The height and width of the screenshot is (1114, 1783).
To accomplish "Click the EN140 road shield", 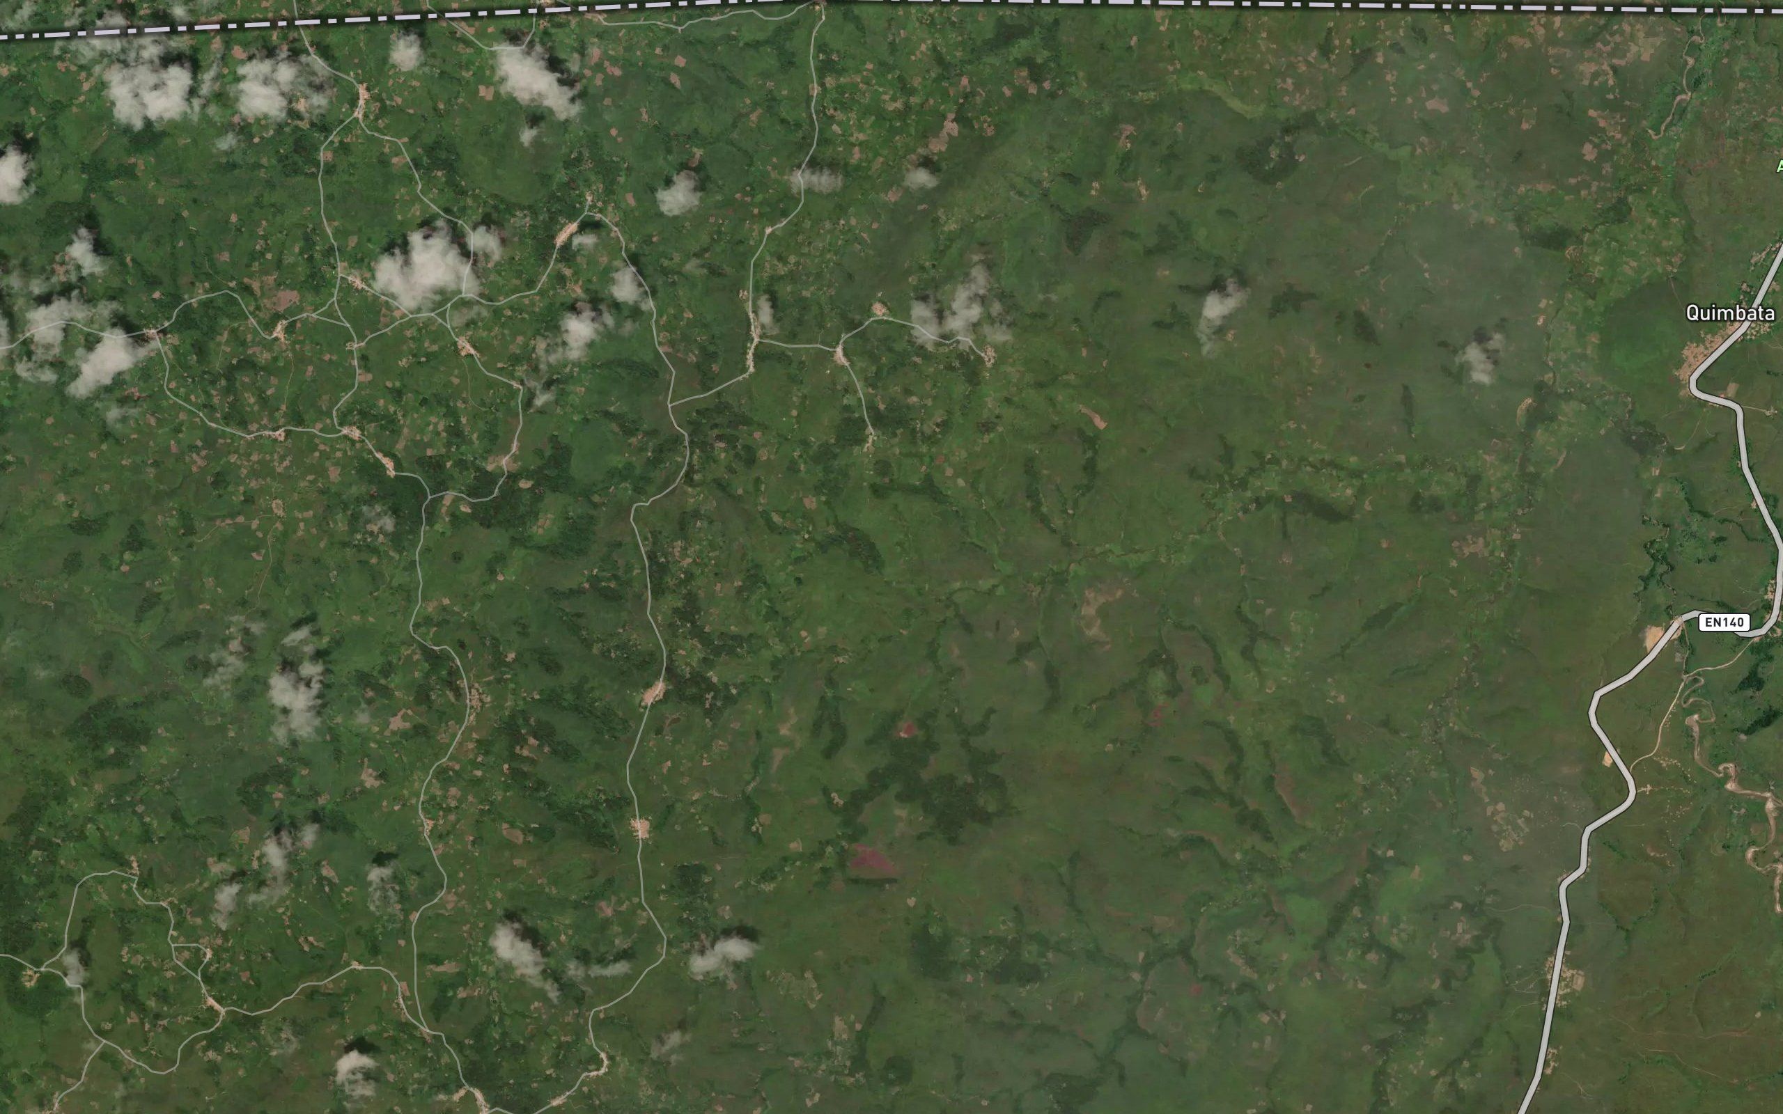I will pos(1724,622).
